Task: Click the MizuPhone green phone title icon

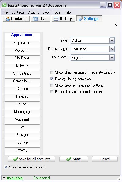Action: [4, 5]
